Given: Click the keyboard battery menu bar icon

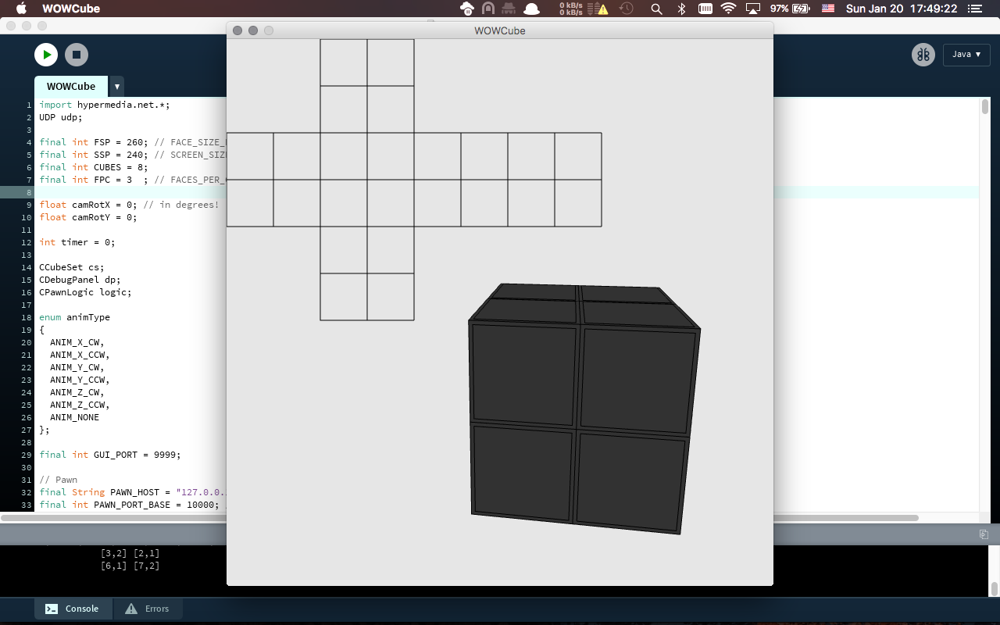Looking at the screenshot, I should pos(705,9).
